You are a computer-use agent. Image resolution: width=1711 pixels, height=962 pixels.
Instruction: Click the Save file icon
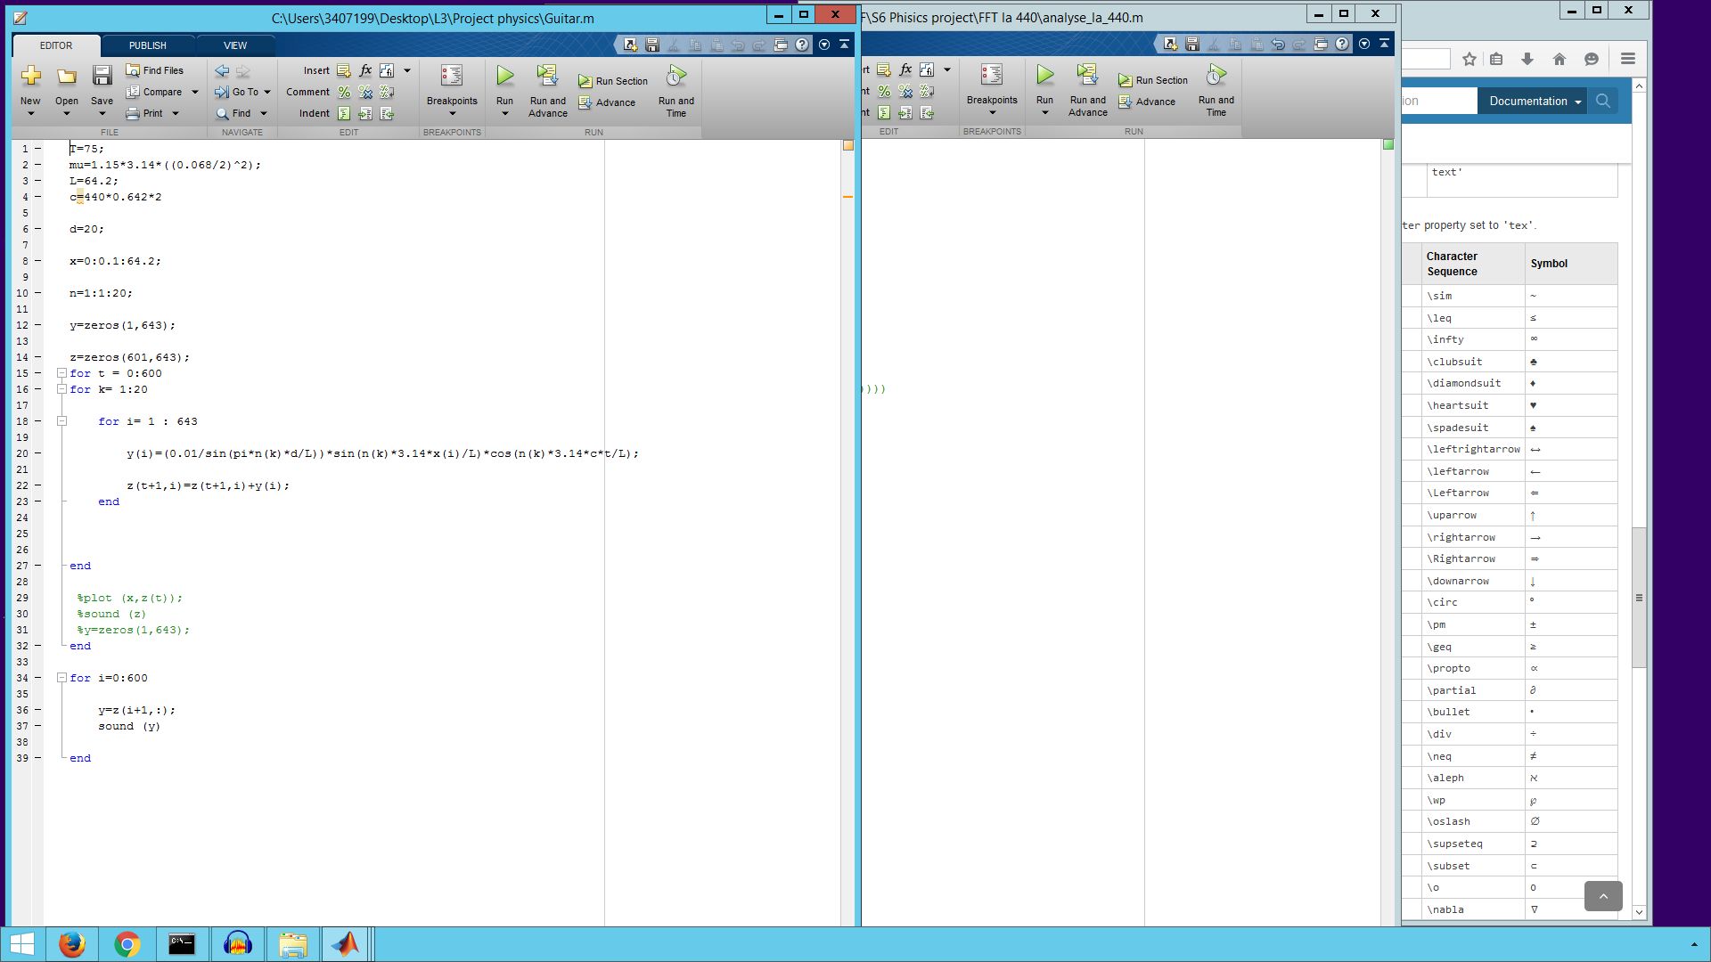(102, 77)
